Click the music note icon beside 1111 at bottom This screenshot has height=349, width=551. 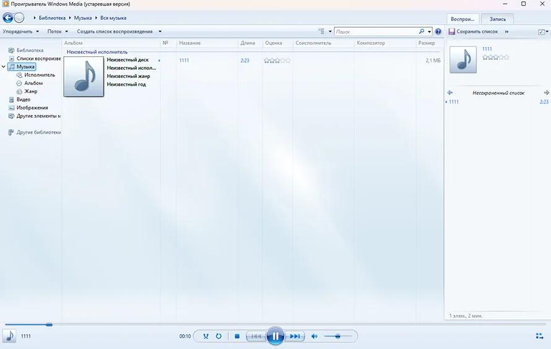point(9,336)
